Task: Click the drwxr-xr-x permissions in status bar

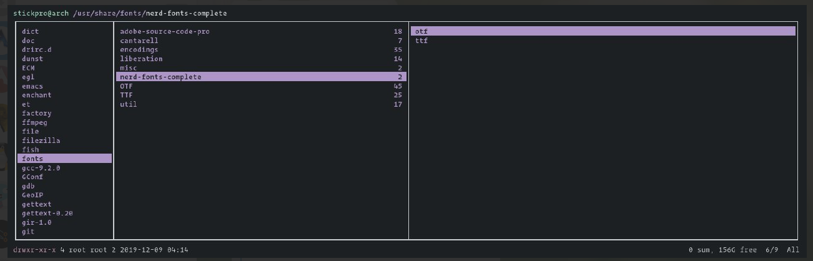Action: pos(35,250)
